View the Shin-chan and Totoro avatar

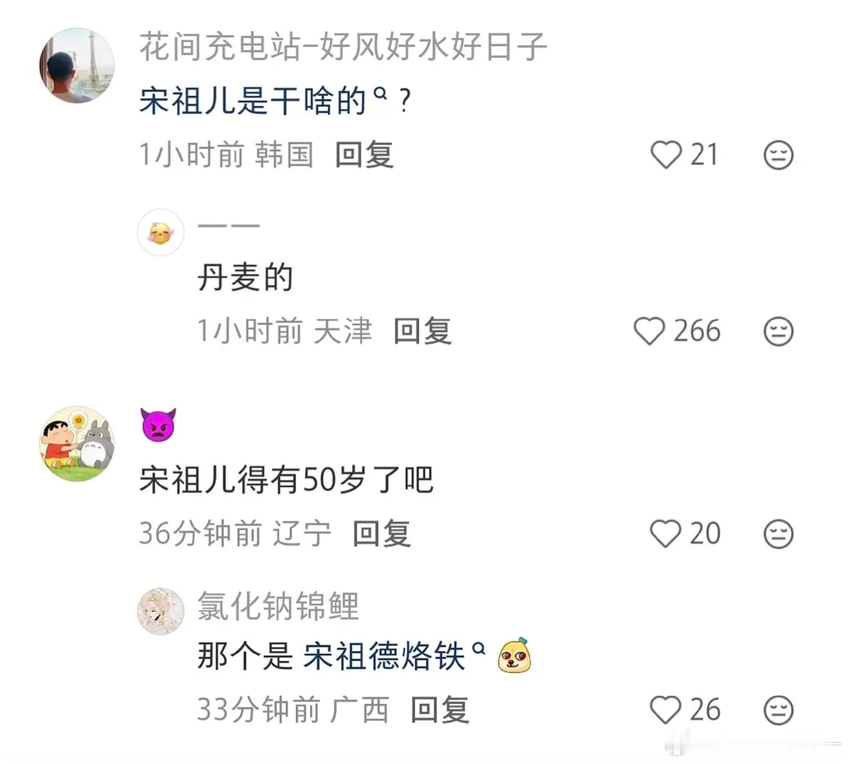pos(77,443)
